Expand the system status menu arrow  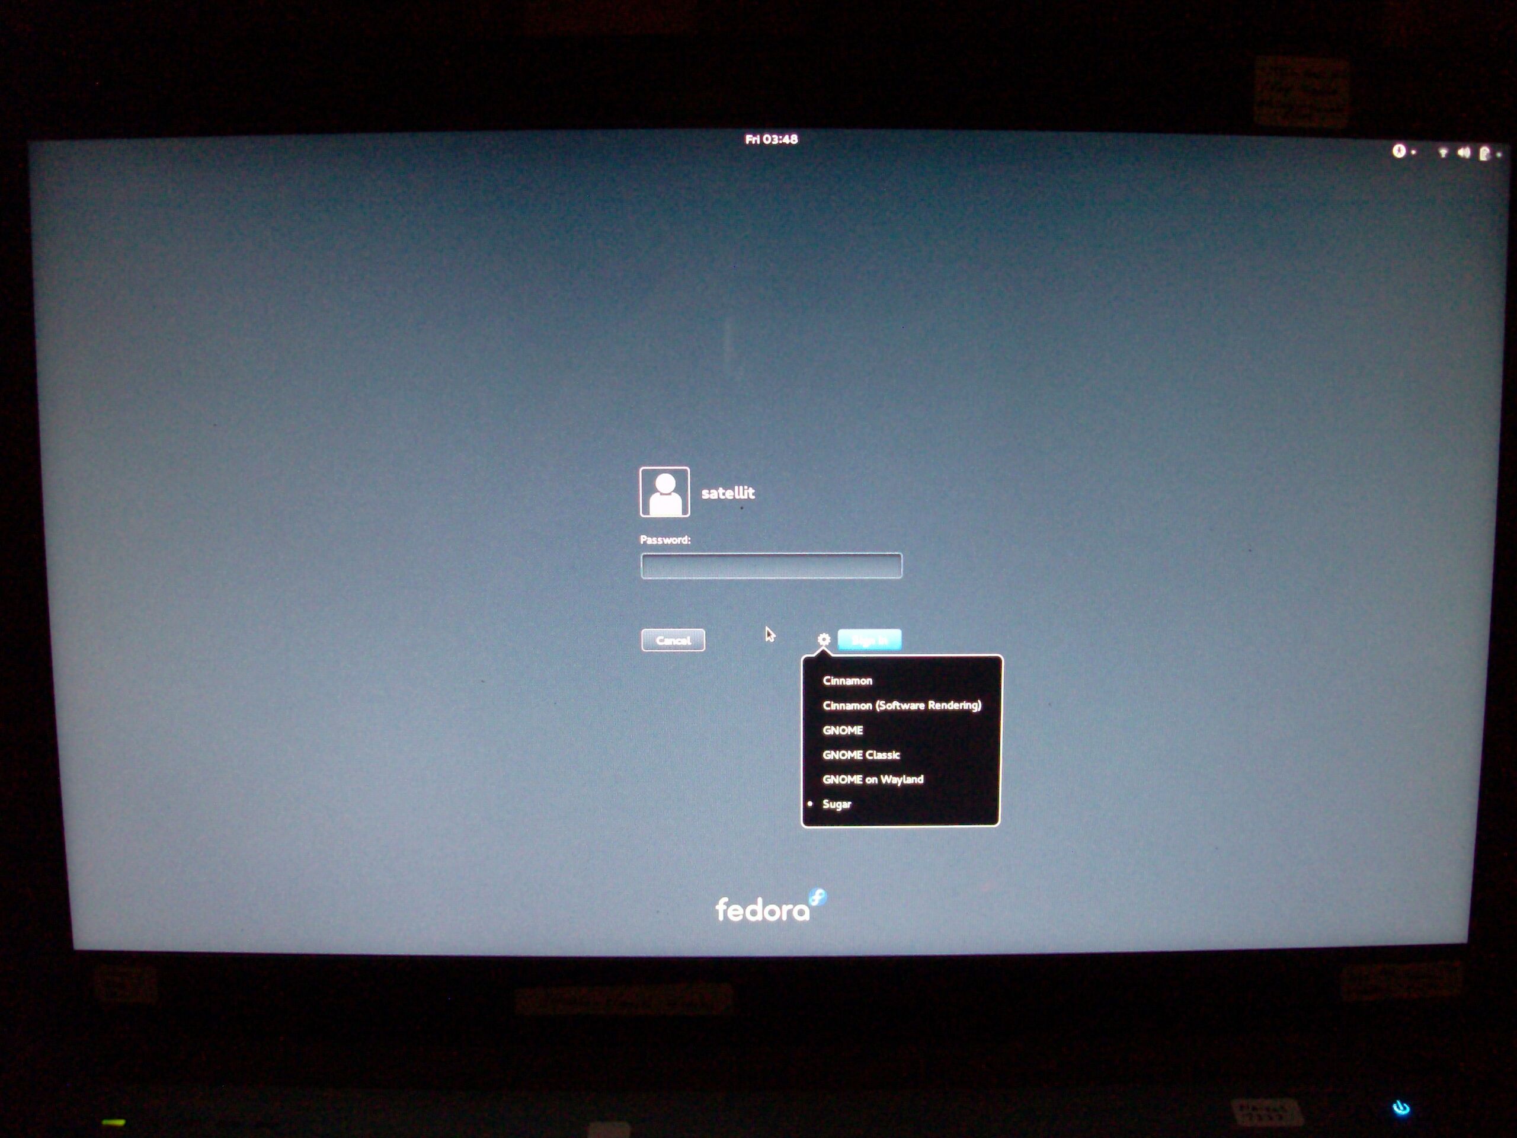coord(1499,155)
